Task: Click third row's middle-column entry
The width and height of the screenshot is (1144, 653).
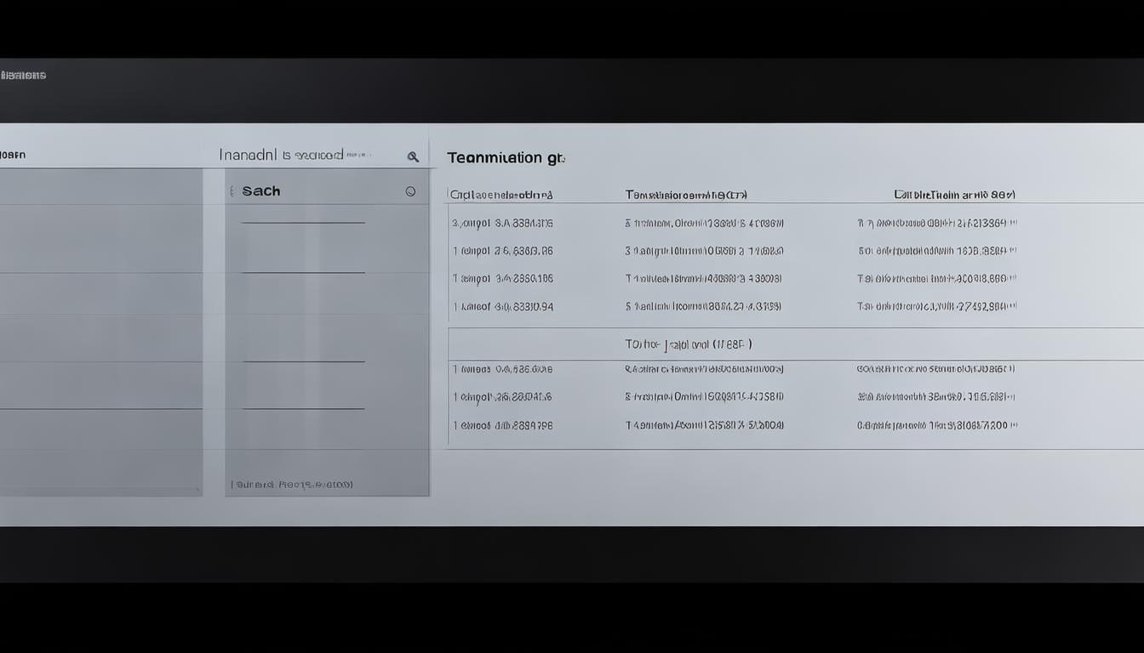Action: 703,278
